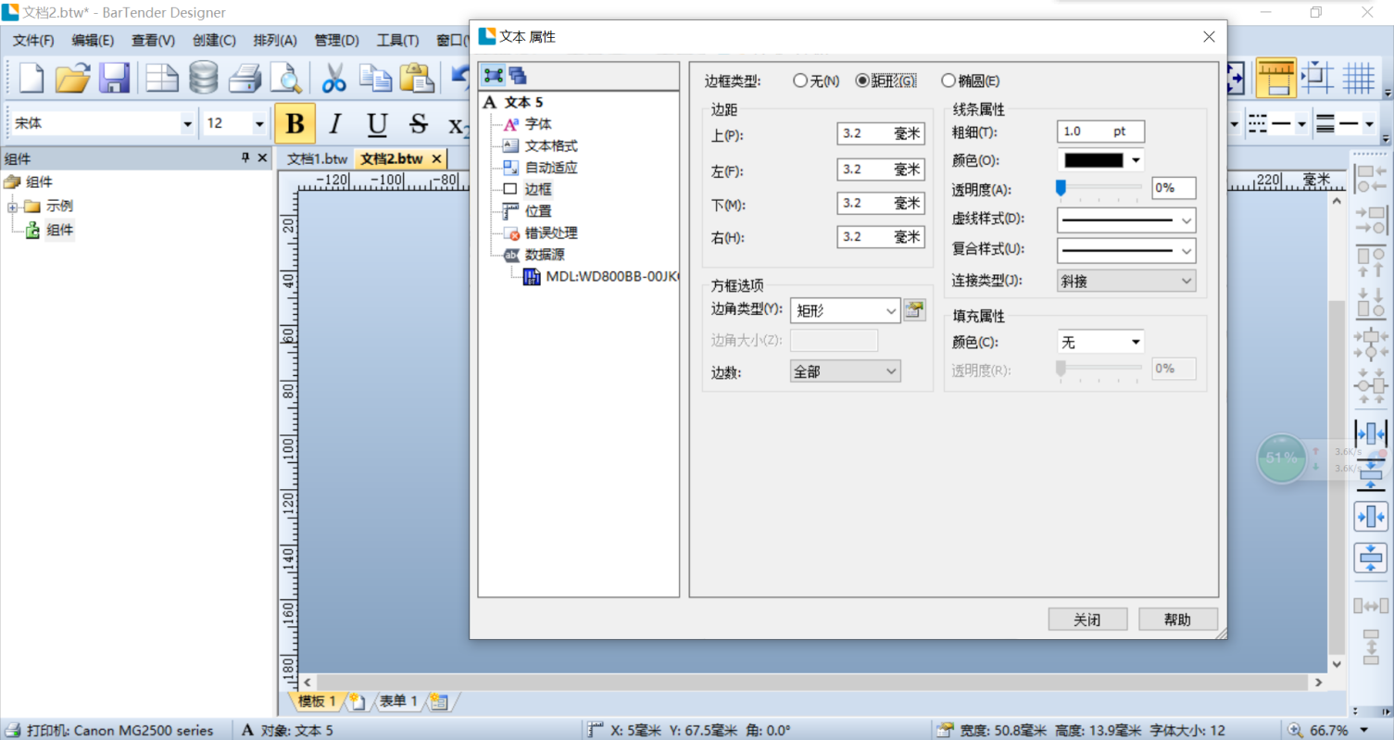The width and height of the screenshot is (1394, 740).
Task: Open database connection setup with the cylinder icon
Action: [203, 78]
